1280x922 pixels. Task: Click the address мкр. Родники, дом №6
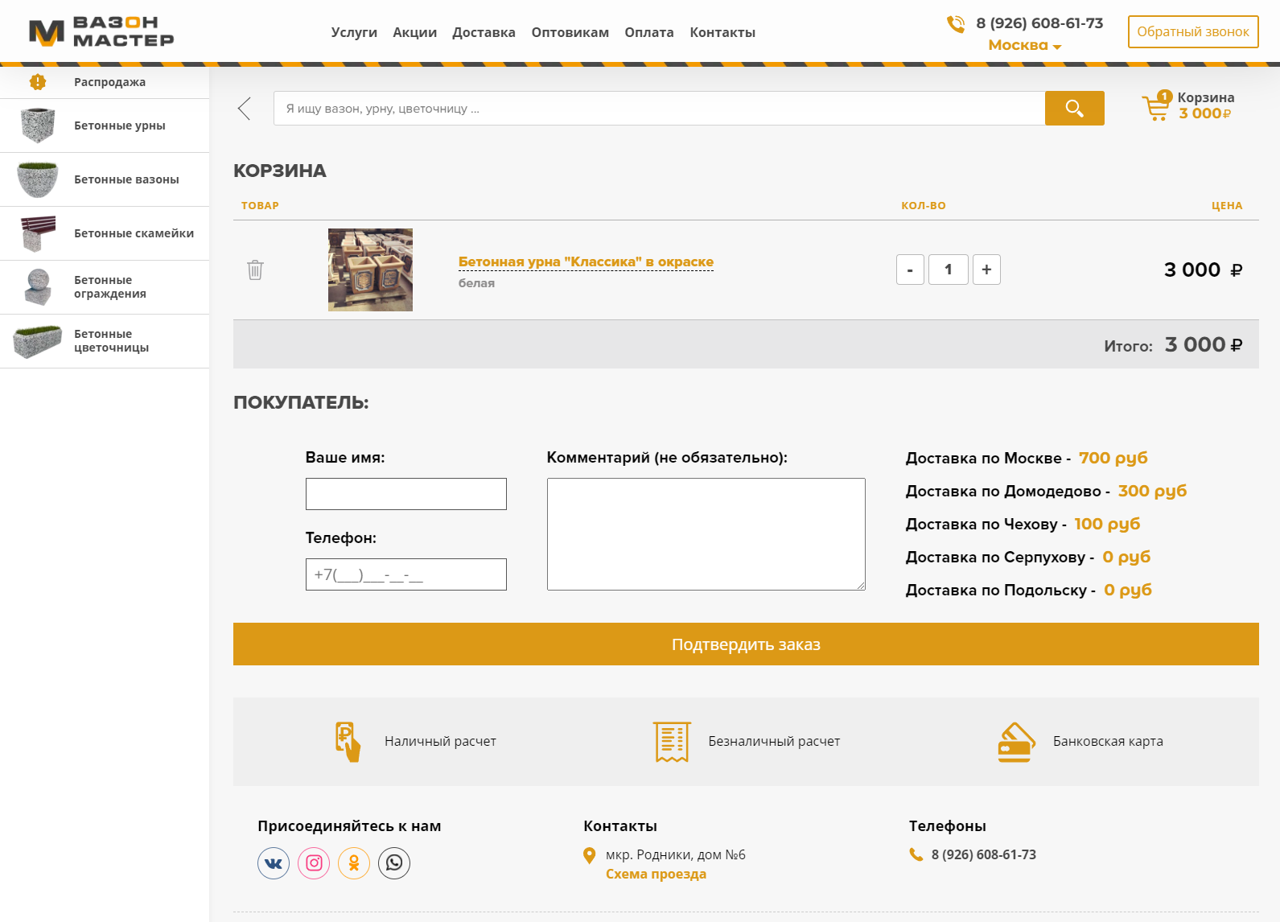click(x=676, y=854)
